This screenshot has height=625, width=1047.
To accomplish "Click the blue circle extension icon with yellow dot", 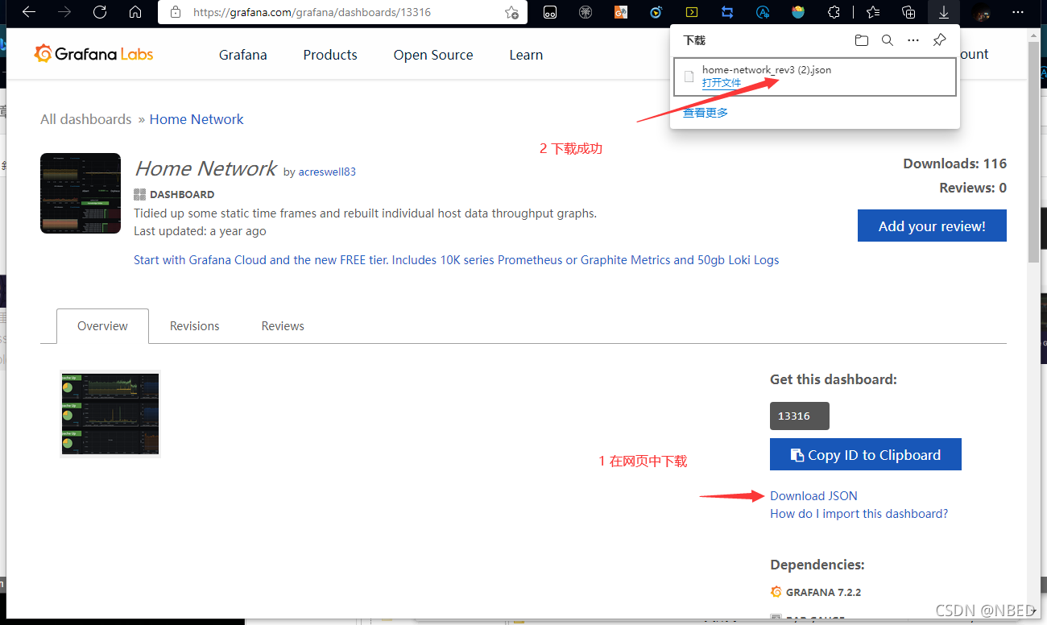I will point(656,12).
